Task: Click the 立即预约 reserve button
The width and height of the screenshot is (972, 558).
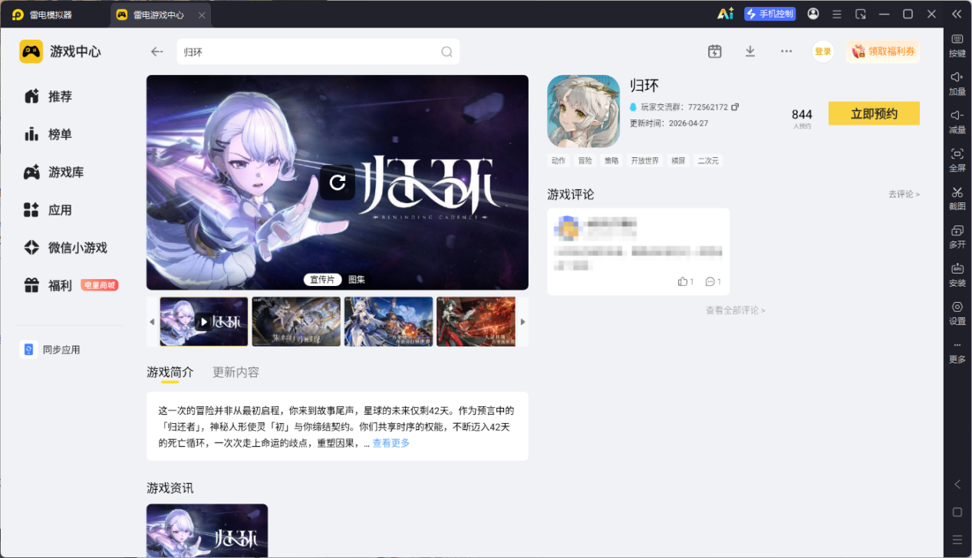Action: 874,113
